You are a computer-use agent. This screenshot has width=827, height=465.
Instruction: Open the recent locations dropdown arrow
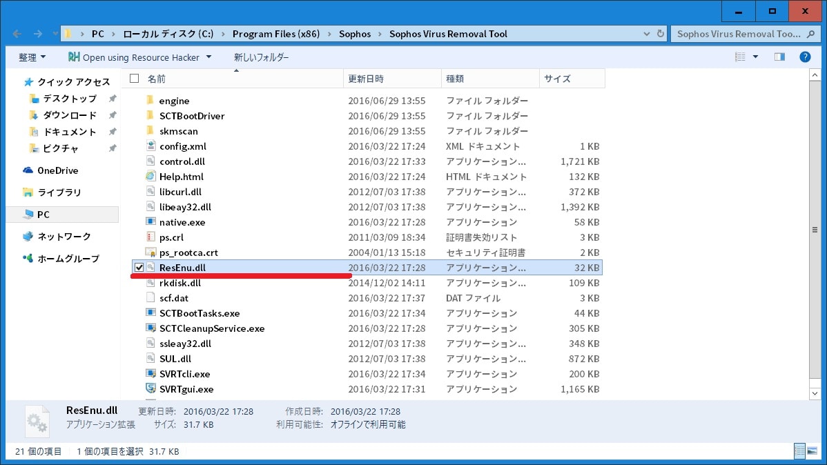point(55,34)
